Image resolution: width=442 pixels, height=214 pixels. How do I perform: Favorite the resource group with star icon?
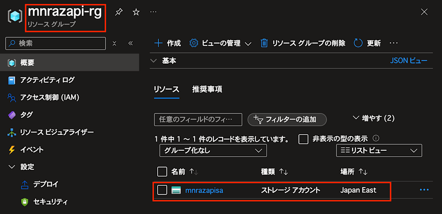pyautogui.click(x=136, y=12)
